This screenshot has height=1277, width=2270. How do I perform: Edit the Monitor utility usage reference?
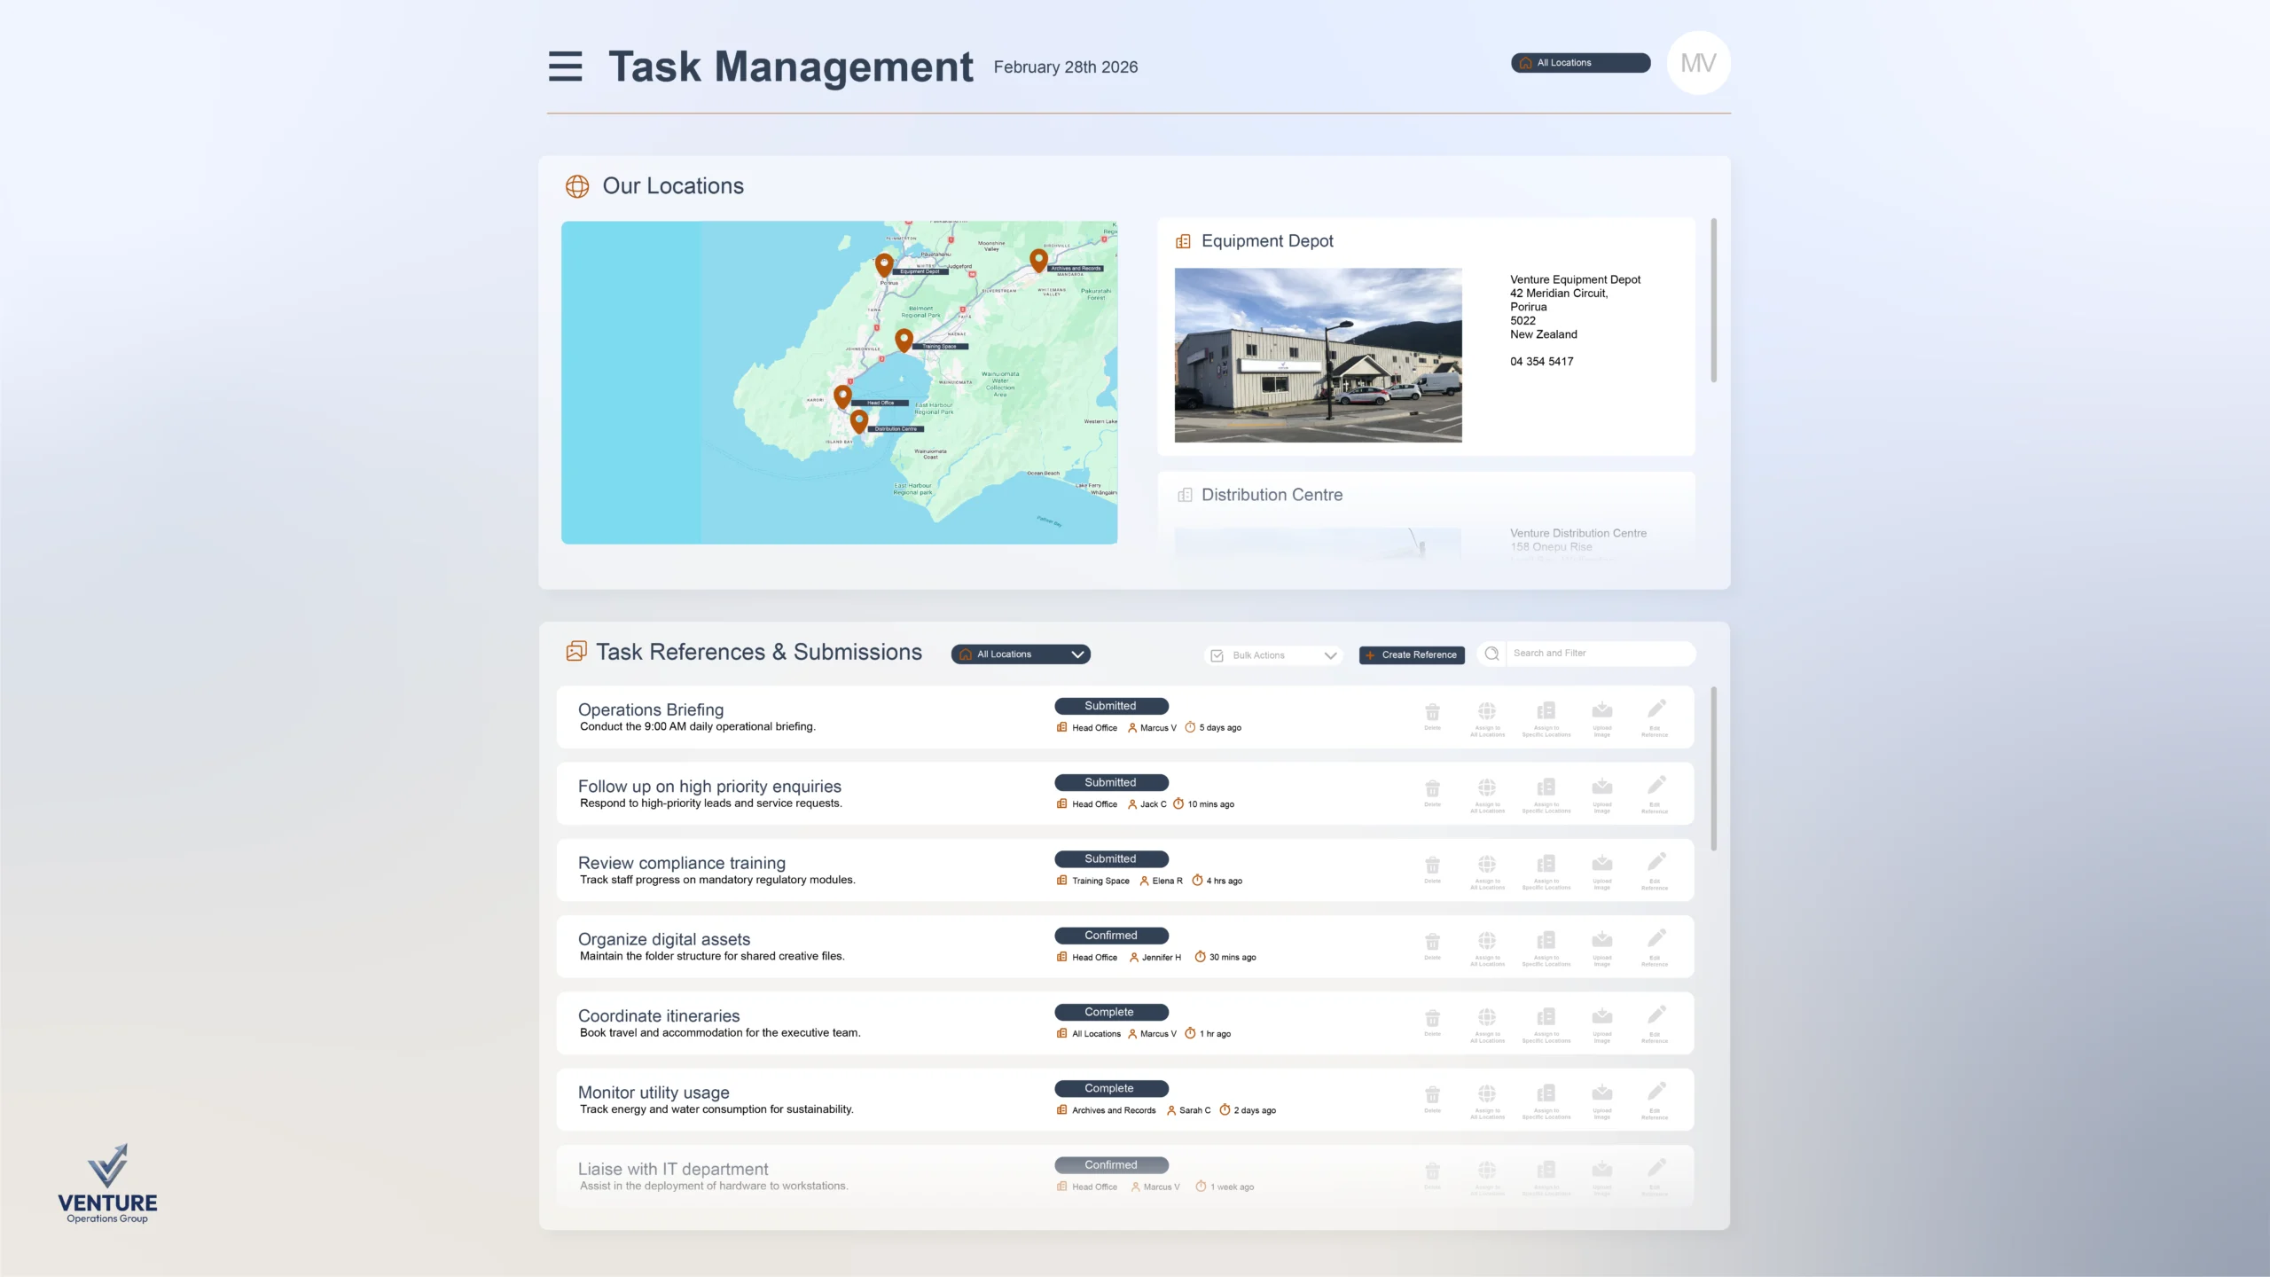point(1655,1100)
